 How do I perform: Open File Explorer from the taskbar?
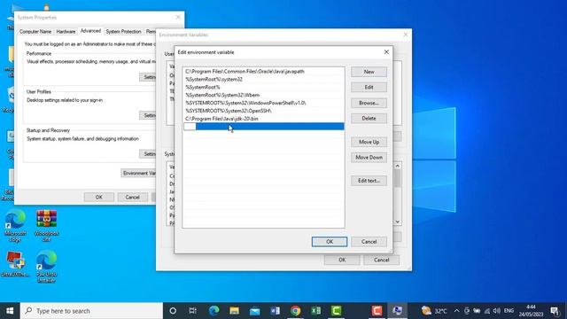[x=234, y=311]
